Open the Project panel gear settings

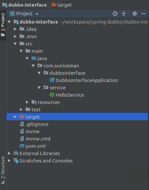(135, 14)
